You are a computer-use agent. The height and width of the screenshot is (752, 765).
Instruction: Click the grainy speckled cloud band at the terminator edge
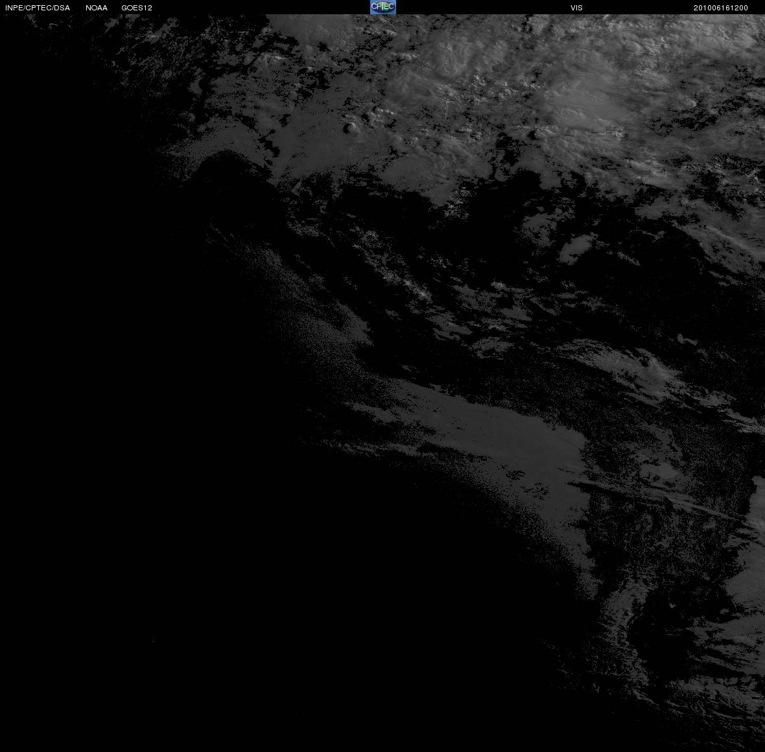312,312
